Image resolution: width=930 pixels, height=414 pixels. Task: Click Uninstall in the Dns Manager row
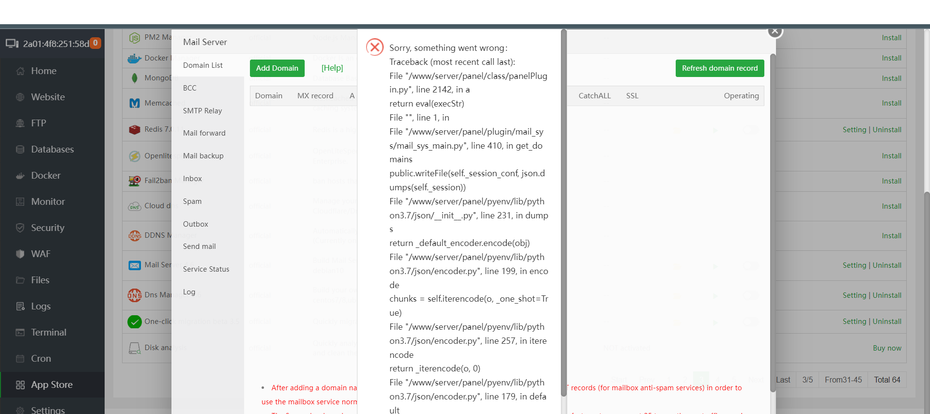(x=887, y=295)
